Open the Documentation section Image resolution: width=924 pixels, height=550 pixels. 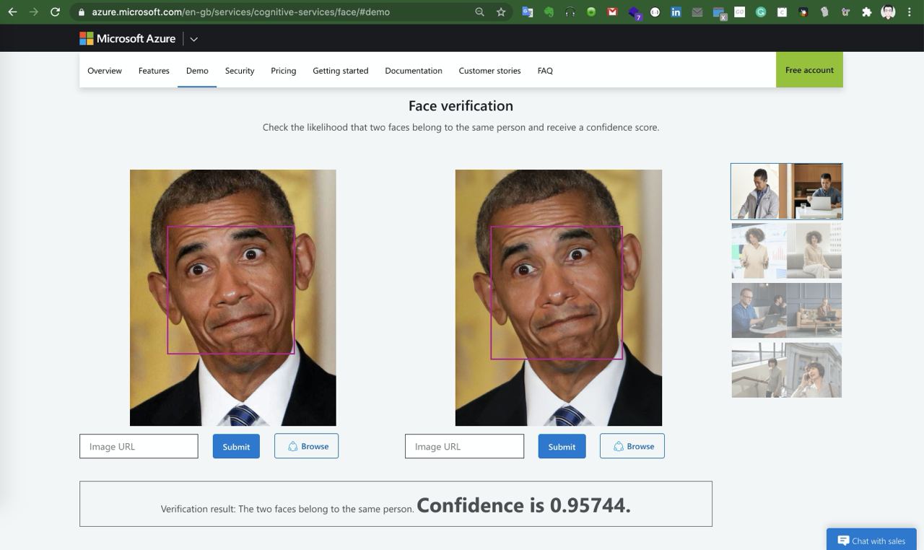(x=414, y=71)
